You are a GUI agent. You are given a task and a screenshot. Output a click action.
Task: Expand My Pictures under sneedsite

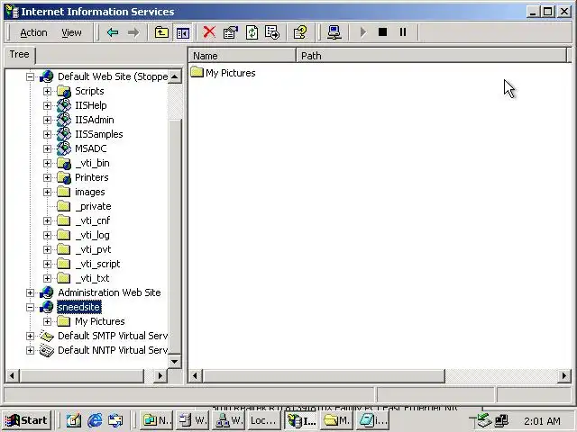tap(47, 322)
